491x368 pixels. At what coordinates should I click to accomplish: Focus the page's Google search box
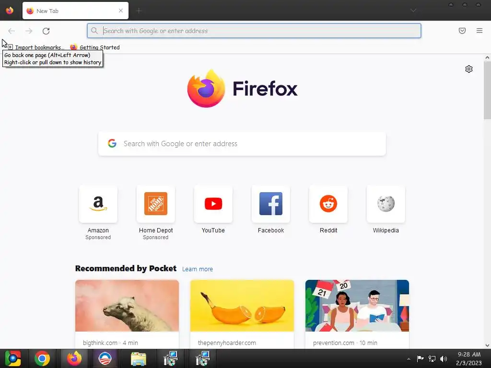click(x=242, y=144)
